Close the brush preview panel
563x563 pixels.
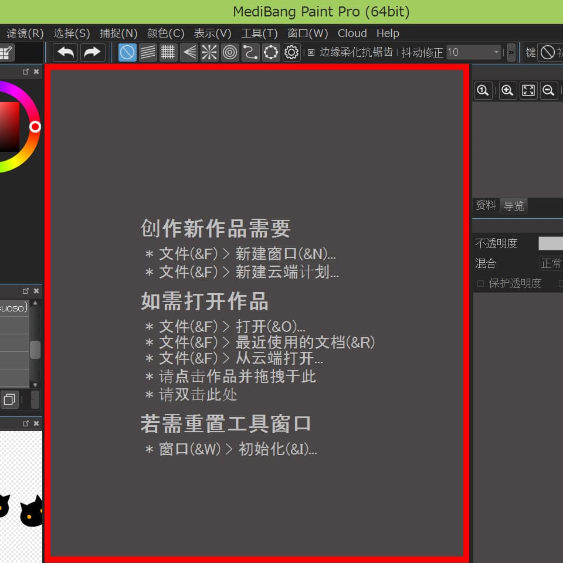[x=36, y=423]
